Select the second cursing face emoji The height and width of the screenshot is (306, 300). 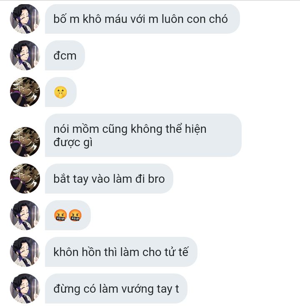[x=75, y=216]
